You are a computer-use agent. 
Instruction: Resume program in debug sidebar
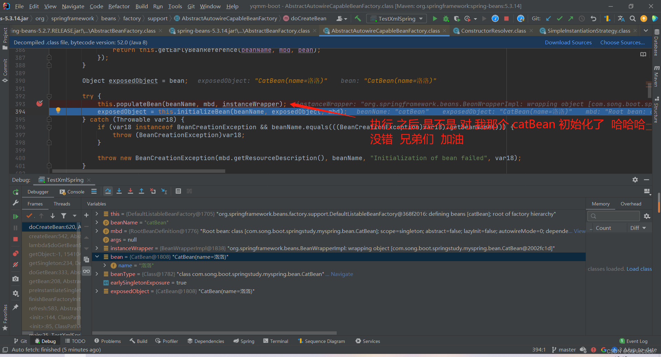(x=15, y=216)
